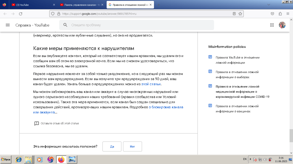Image resolution: width=293 pixels, height=164 pixels.
Task: Reload the page with browser refresh button
Action: click(21, 14)
